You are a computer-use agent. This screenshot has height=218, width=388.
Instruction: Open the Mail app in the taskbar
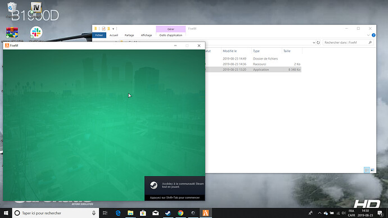155,213
